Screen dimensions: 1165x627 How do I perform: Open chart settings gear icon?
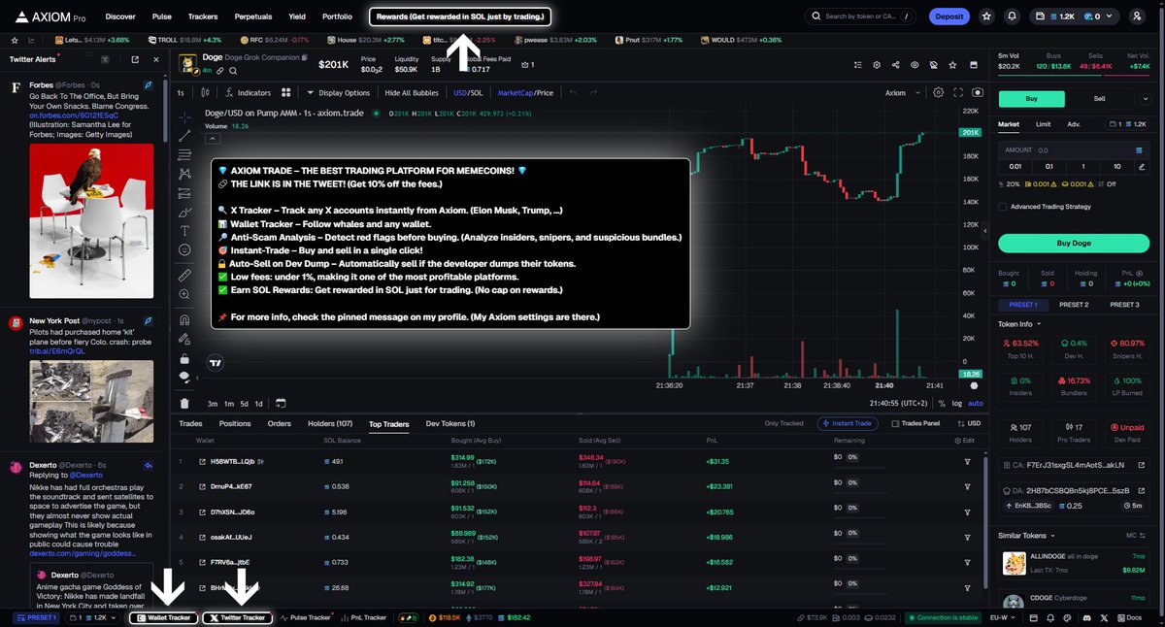click(938, 92)
